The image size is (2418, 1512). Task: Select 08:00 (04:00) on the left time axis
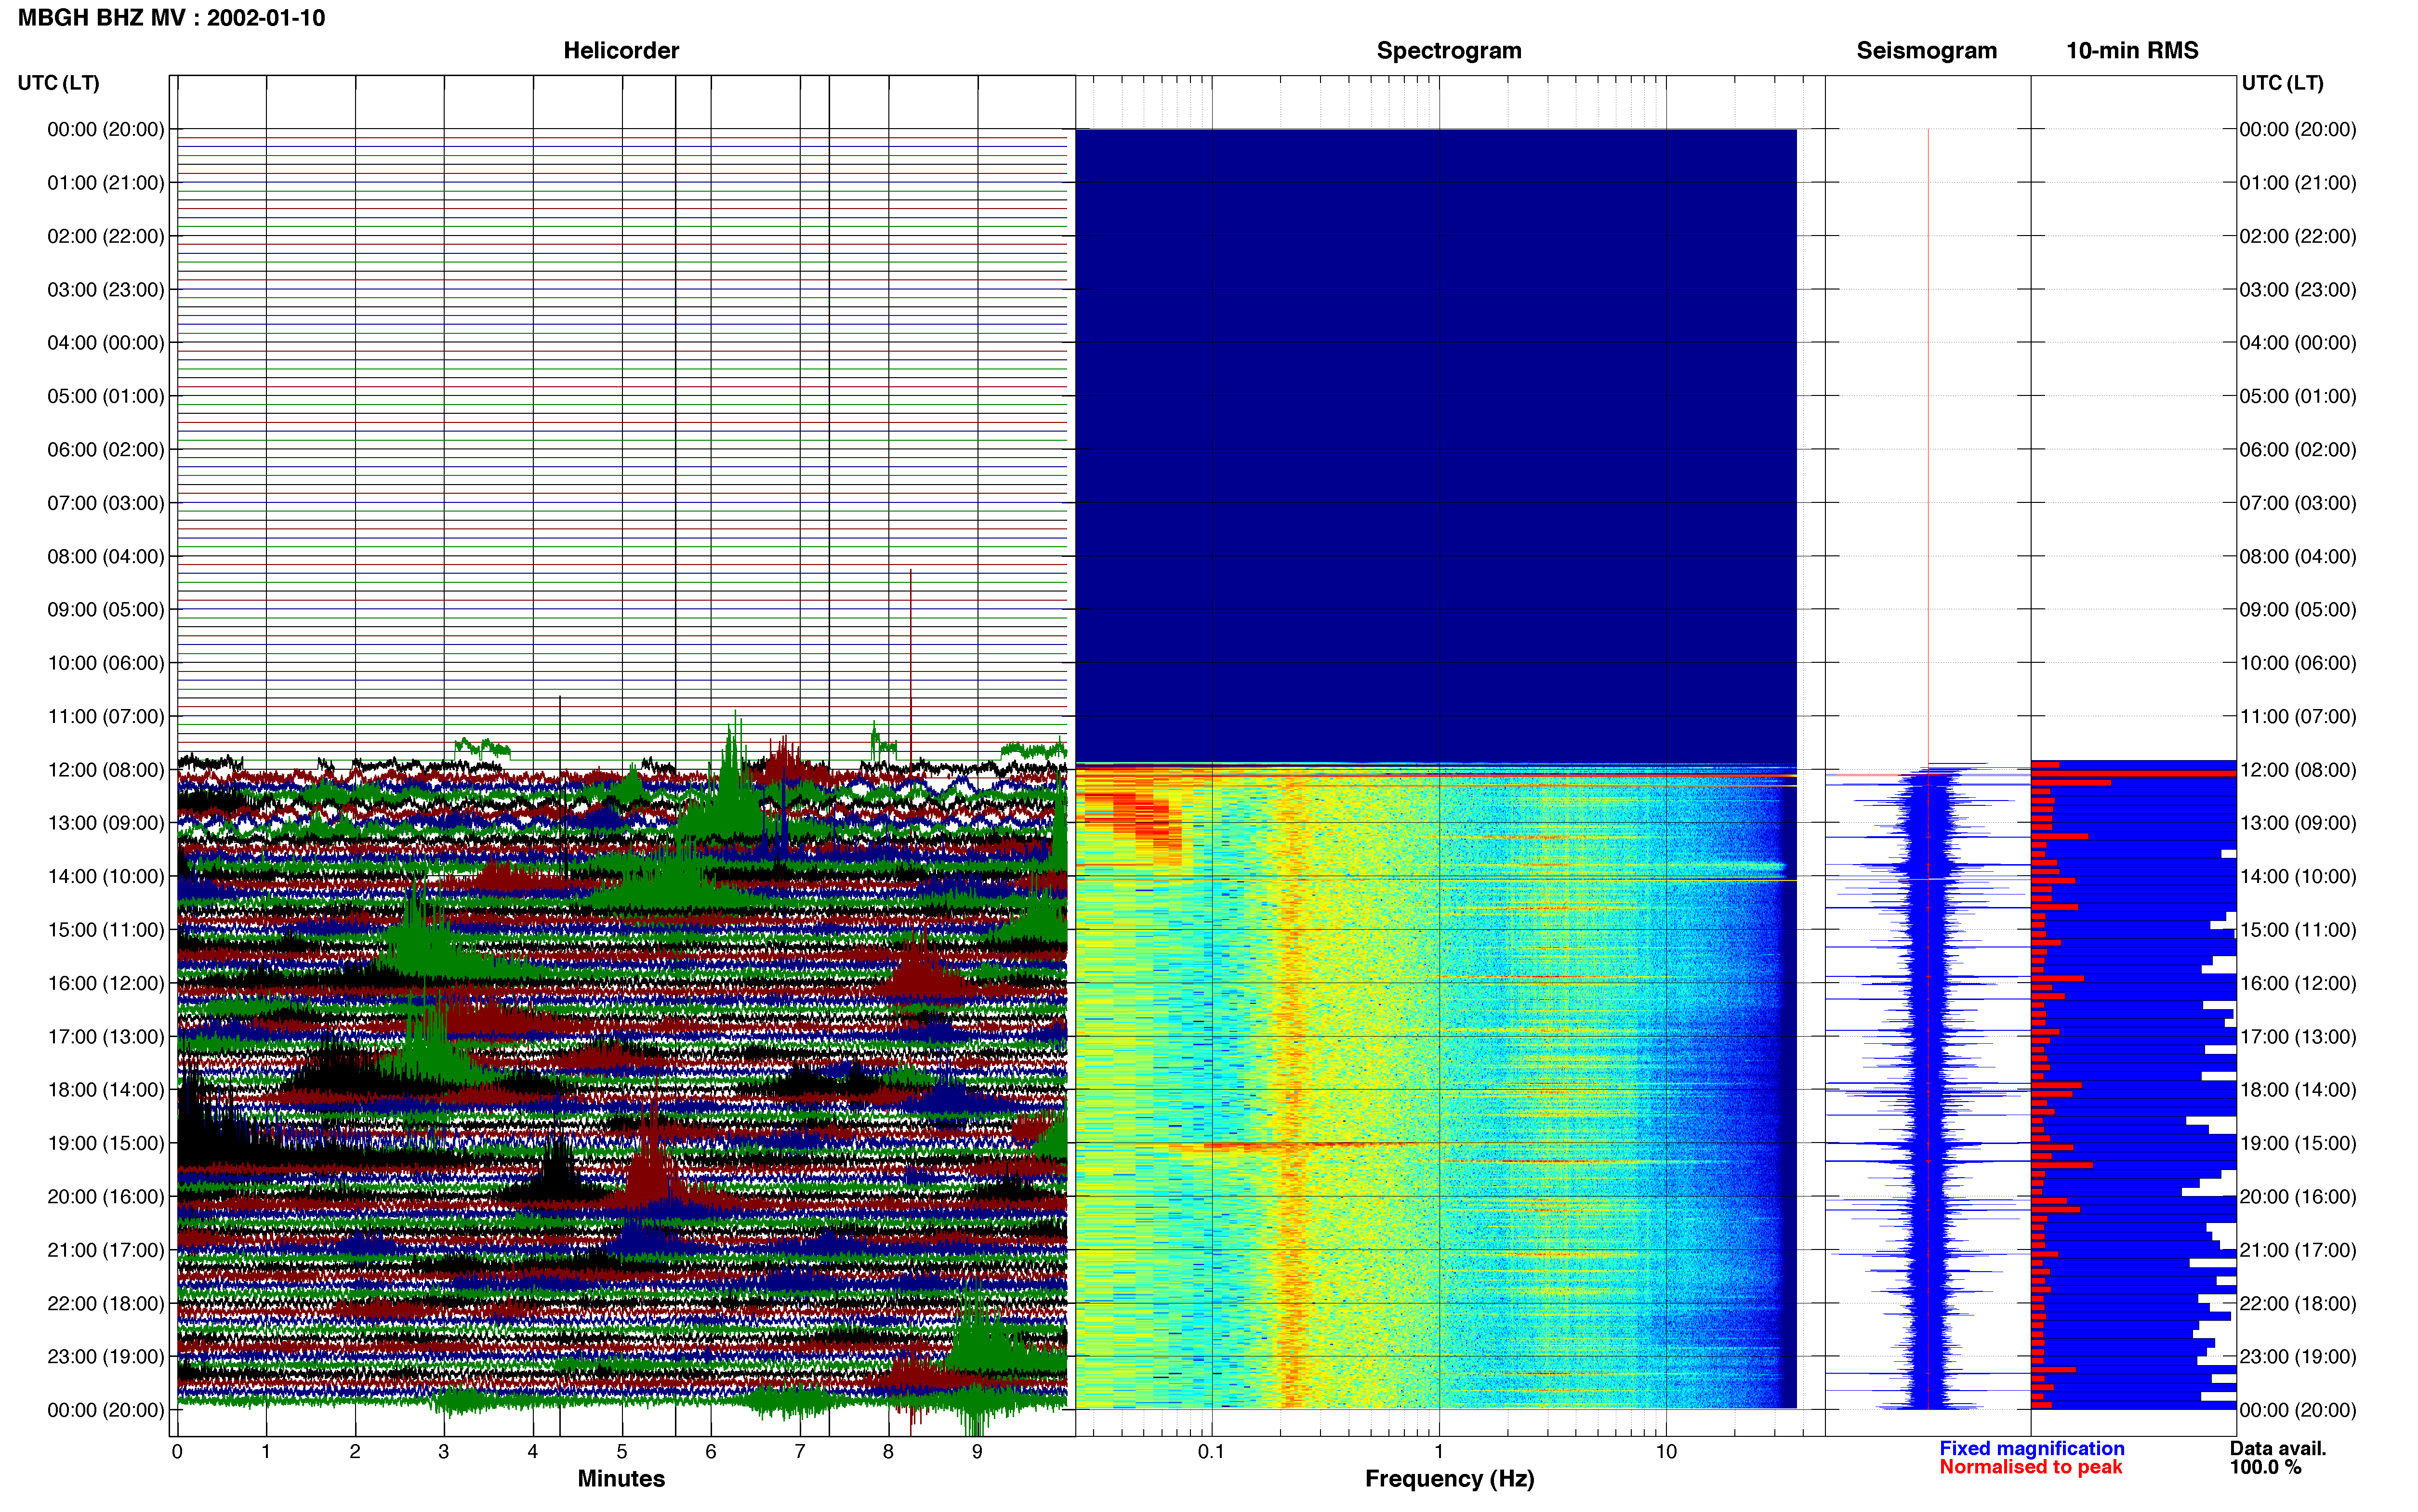(x=106, y=556)
